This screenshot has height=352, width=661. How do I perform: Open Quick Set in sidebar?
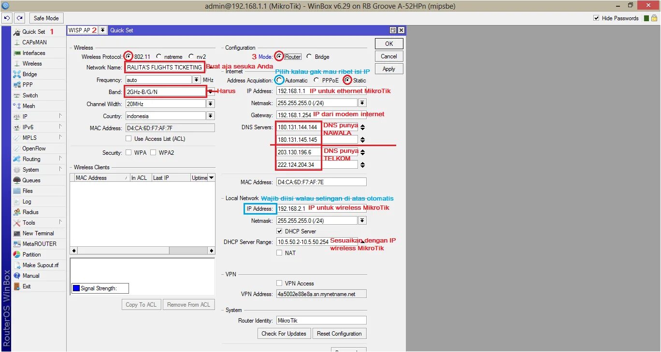pos(33,32)
